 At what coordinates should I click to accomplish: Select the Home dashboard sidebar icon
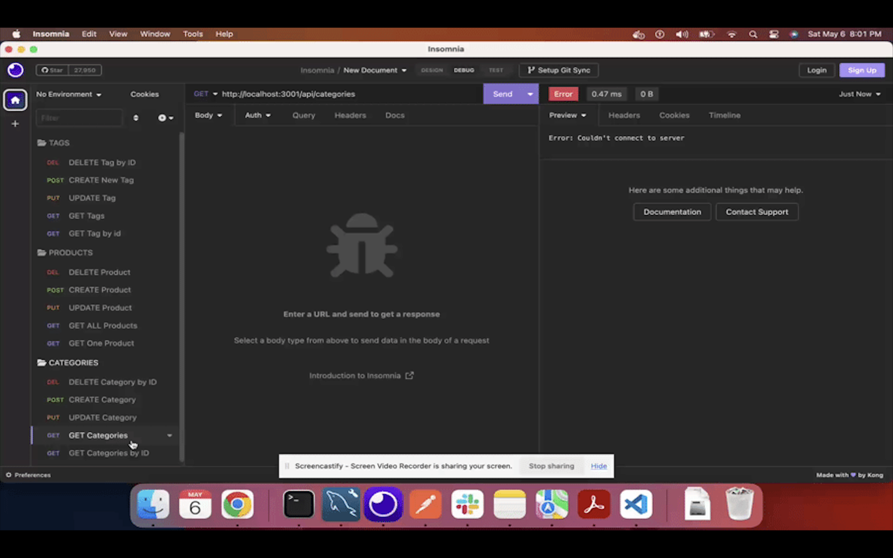tap(15, 100)
